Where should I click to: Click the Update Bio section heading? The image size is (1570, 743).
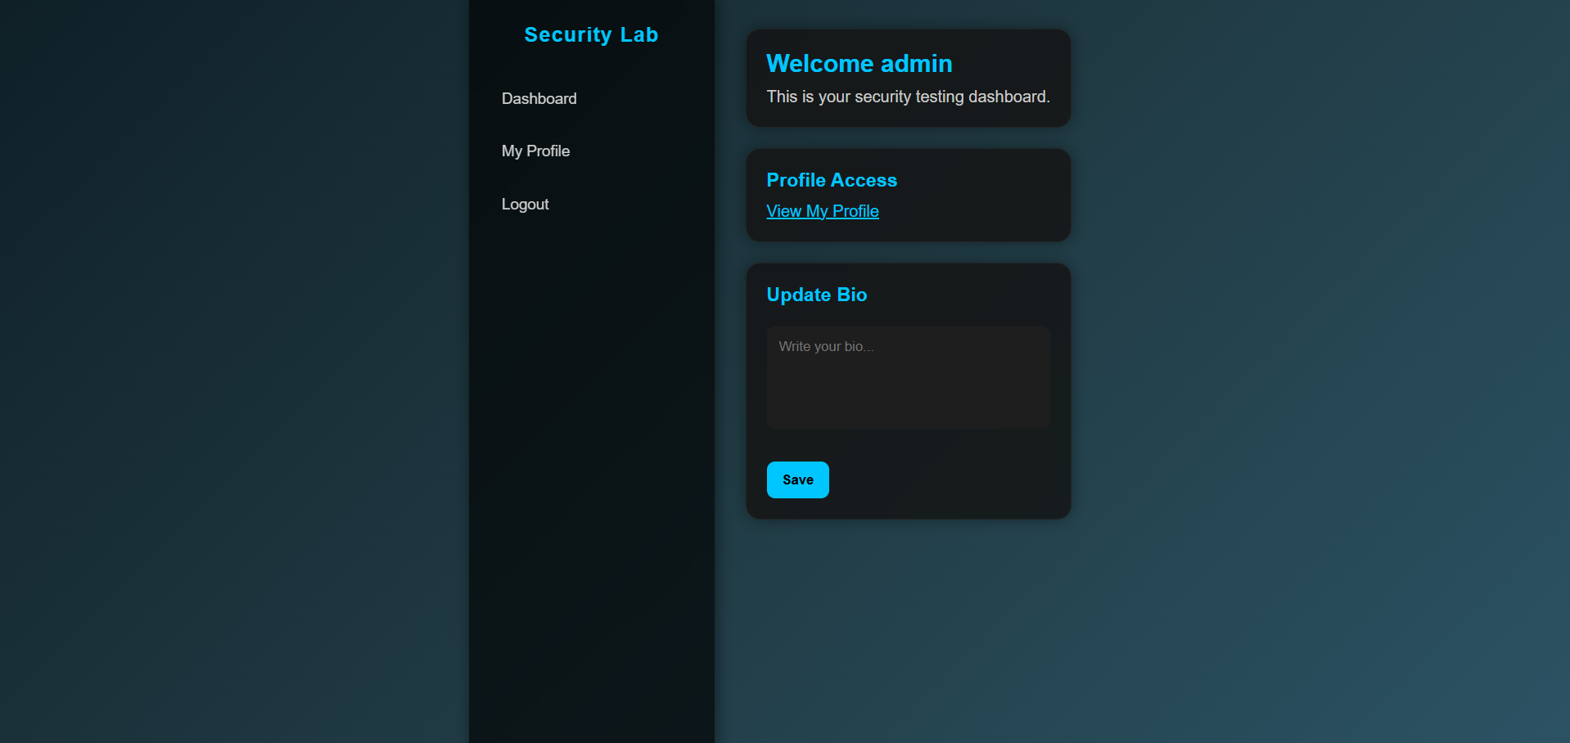pos(816,295)
